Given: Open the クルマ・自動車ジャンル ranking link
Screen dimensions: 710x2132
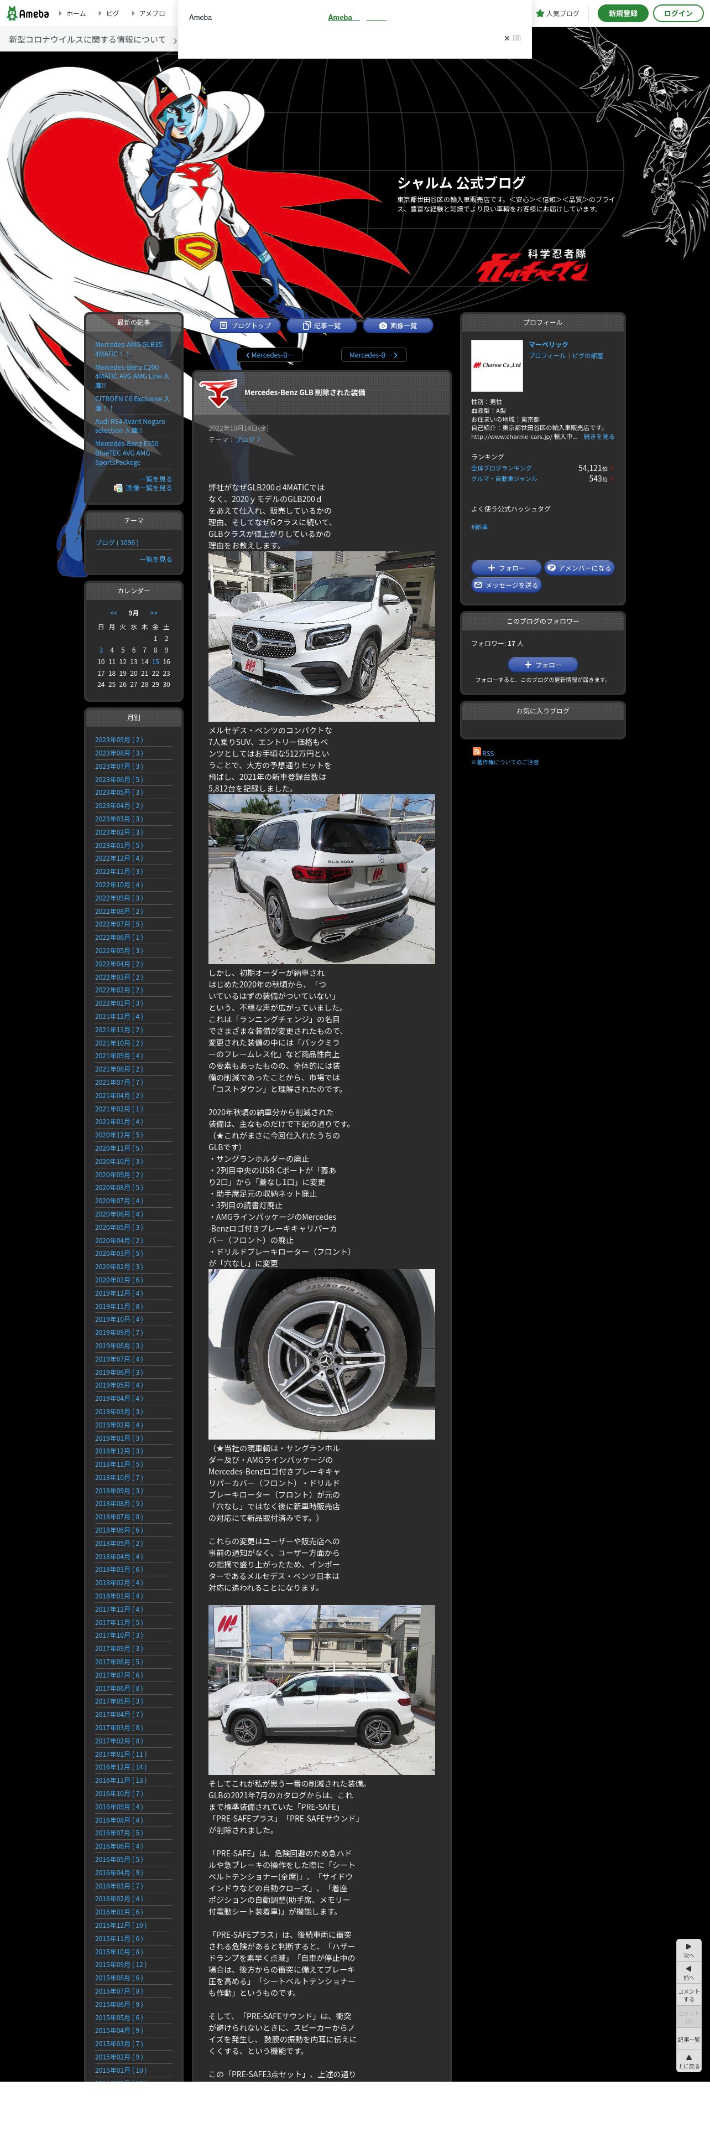Looking at the screenshot, I should [504, 479].
